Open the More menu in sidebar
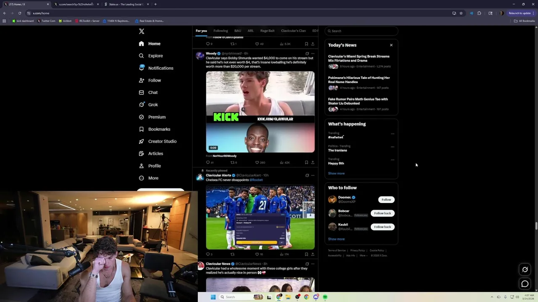 tap(149, 178)
